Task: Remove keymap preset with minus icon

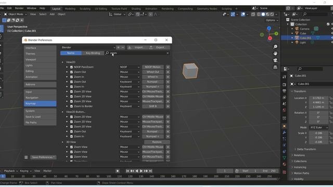Action: pos(123,47)
